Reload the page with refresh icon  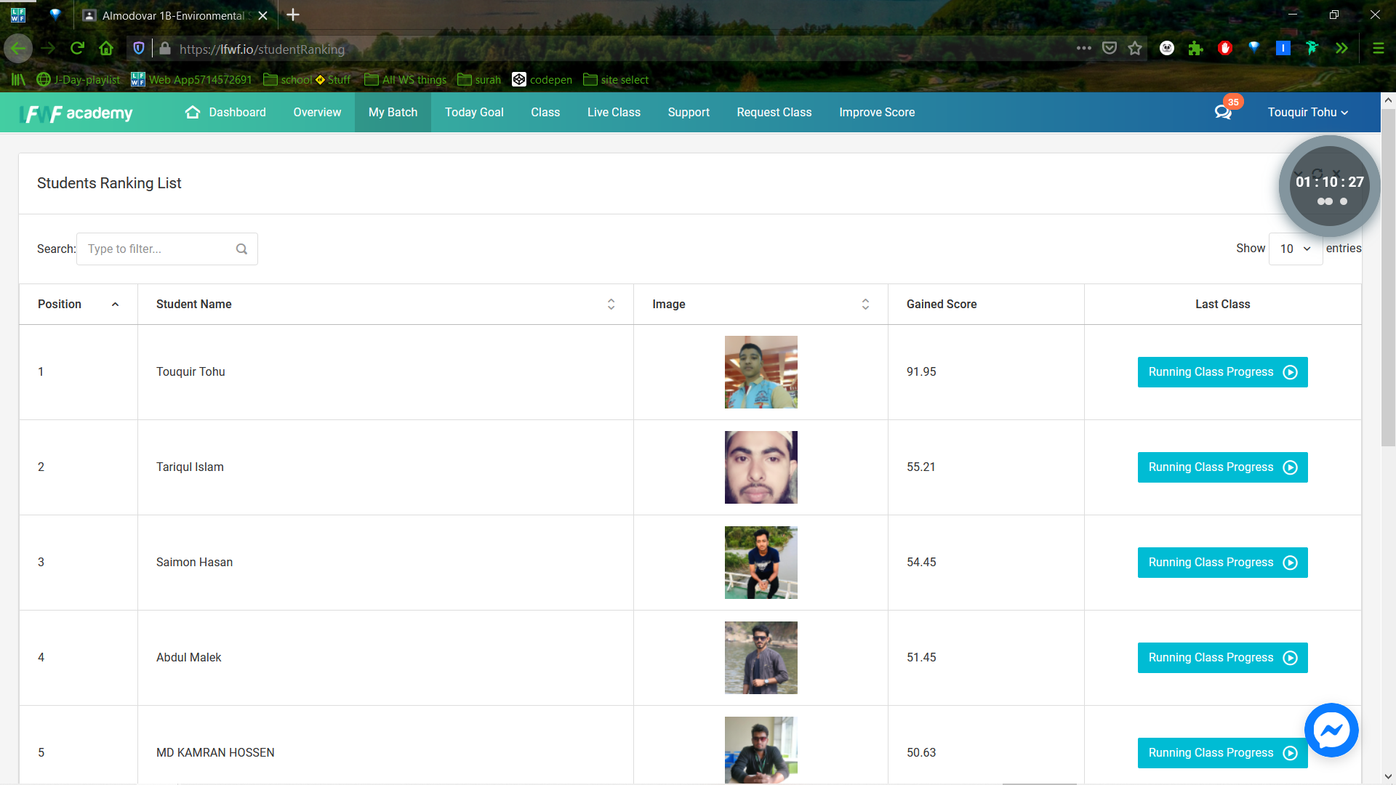point(77,49)
